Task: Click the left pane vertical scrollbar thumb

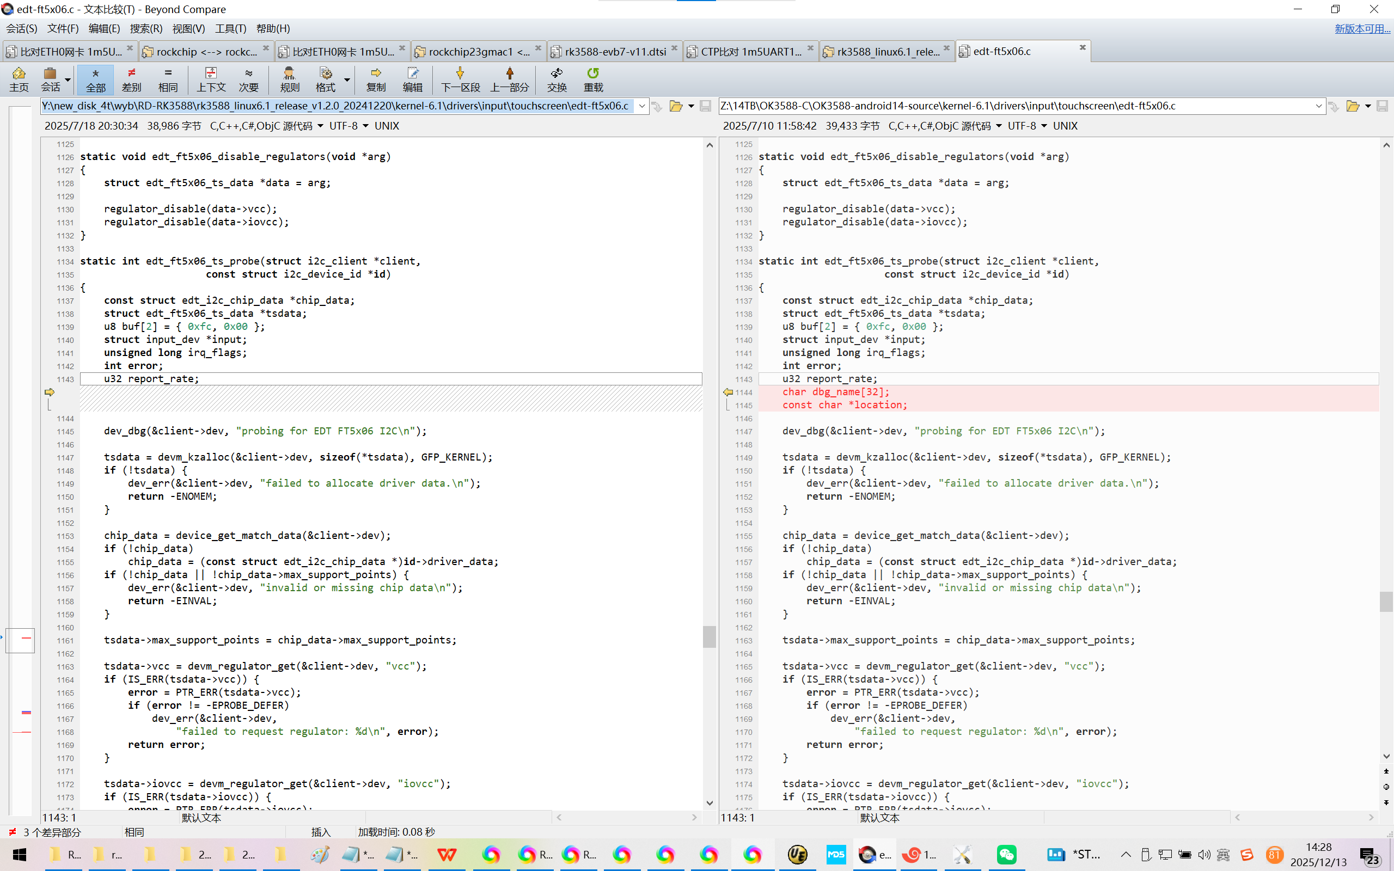Action: click(x=709, y=636)
